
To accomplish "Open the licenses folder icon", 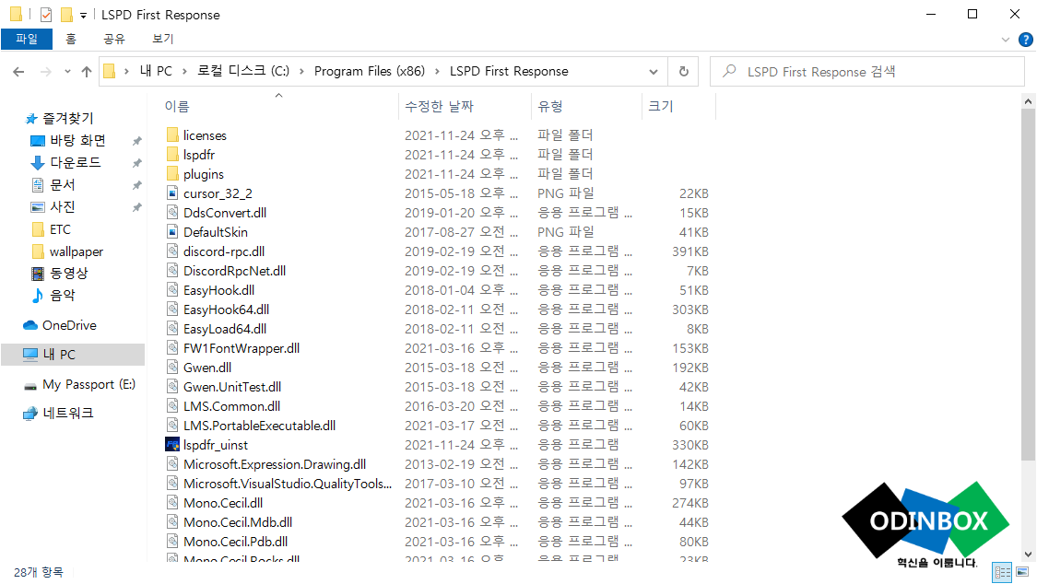I will point(172,135).
